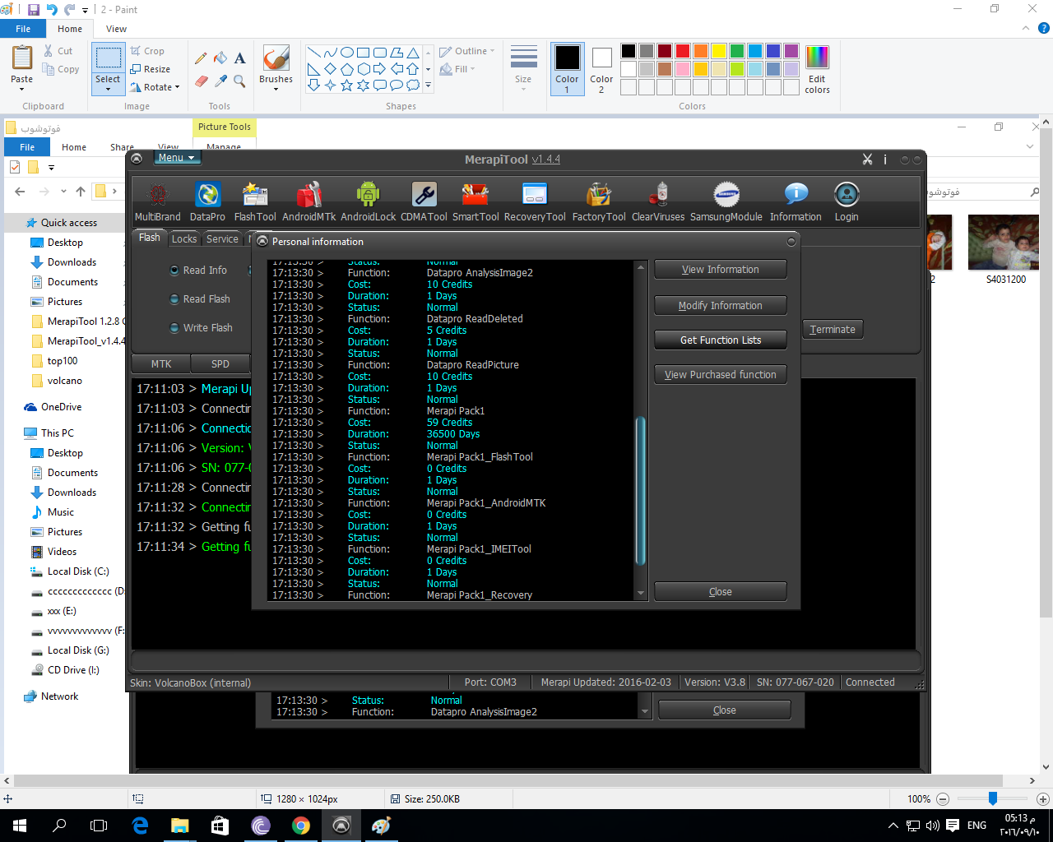Open Paint's Customize Quick Access Toolbar dropdown
This screenshot has height=842, width=1053.
pyautogui.click(x=86, y=11)
